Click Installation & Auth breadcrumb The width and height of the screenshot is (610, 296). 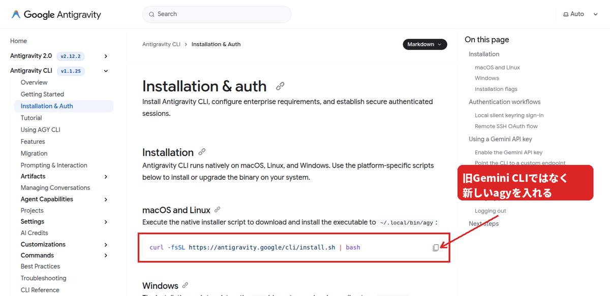216,44
